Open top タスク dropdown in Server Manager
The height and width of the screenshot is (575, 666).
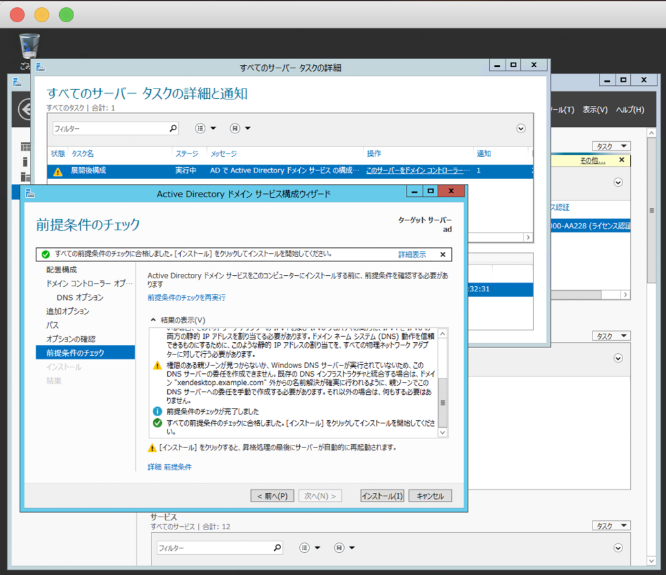[x=611, y=146]
